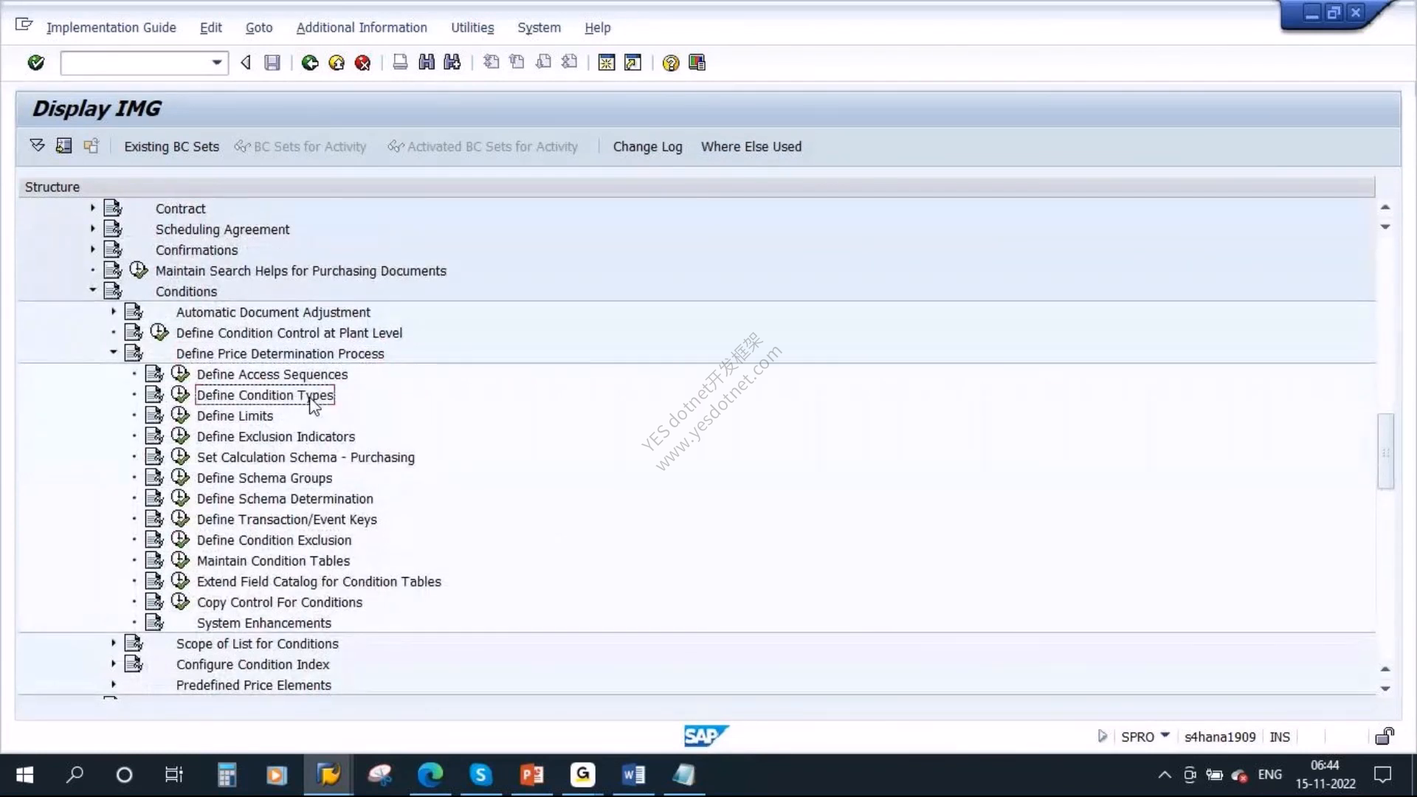Open the Edit menu

click(x=210, y=27)
